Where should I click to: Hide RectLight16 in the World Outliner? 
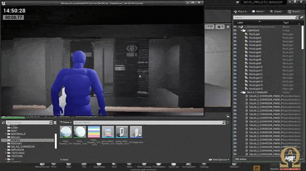[235, 89]
